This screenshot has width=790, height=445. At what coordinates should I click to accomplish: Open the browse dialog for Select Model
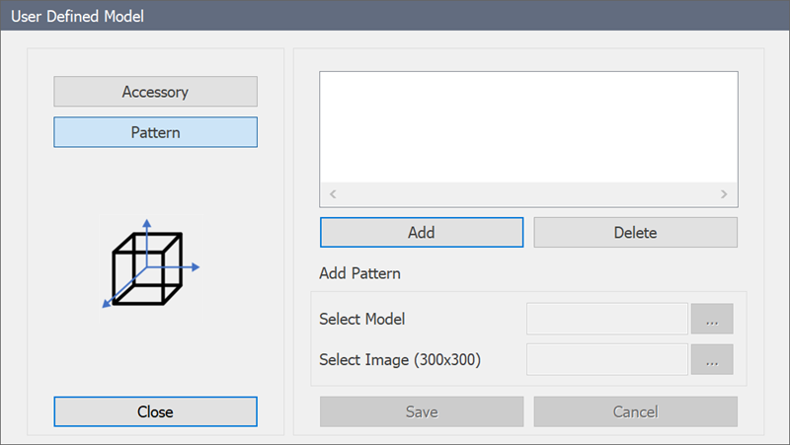tap(712, 319)
